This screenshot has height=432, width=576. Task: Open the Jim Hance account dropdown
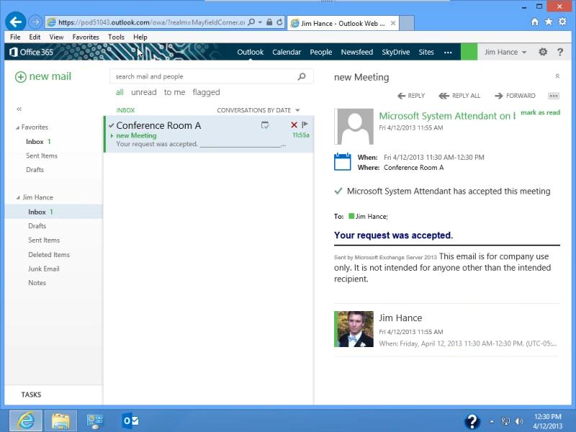(505, 52)
